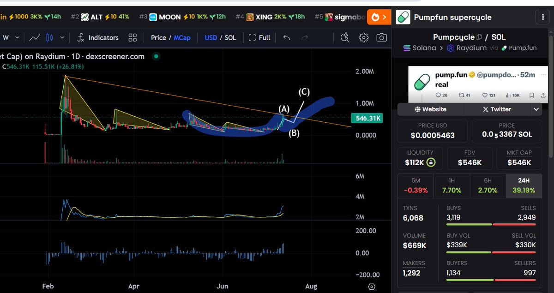Open trending #4 XING token
Image resolution: width=554 pixels, height=293 pixels.
(270, 17)
